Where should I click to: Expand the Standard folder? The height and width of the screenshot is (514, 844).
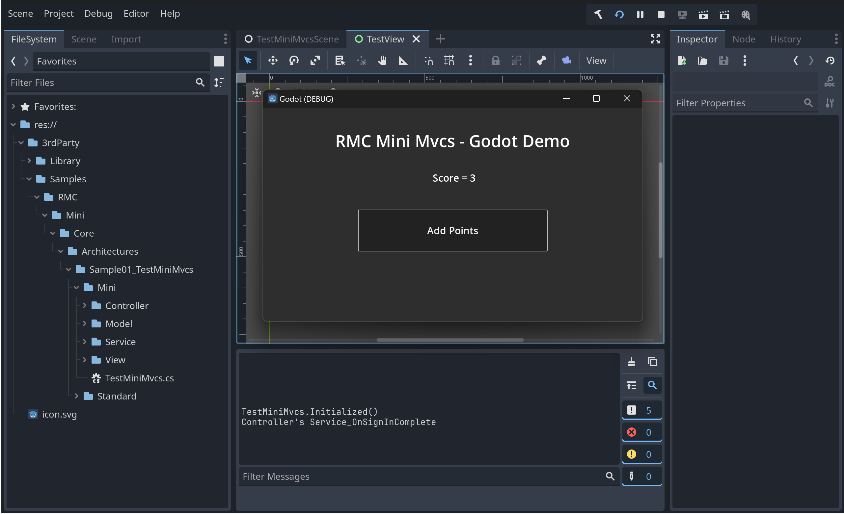point(77,396)
